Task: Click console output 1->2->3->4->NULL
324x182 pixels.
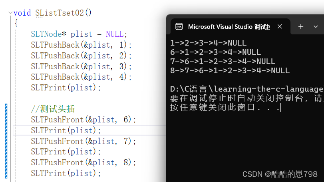Action: tap(208, 43)
